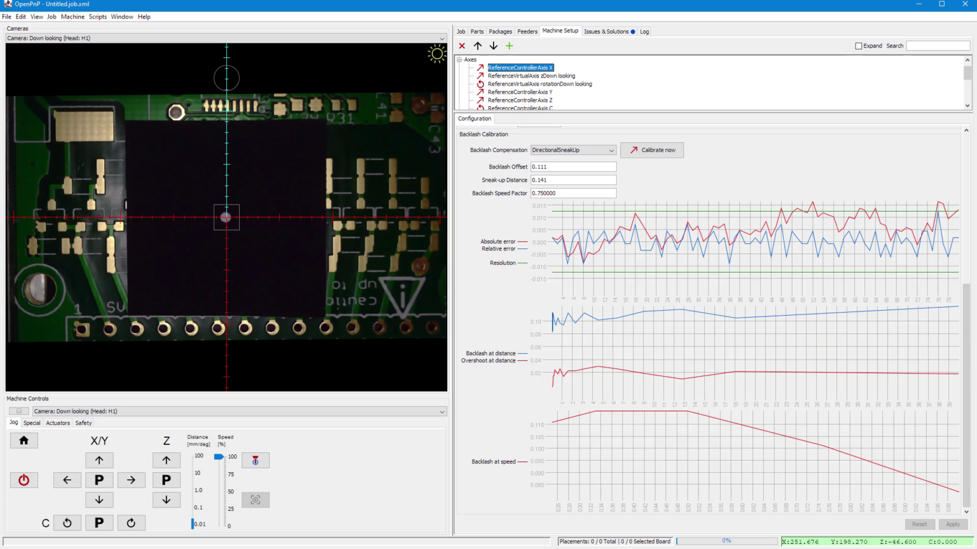Open camera capture settings icon near Speed panel
Image resolution: width=977 pixels, height=549 pixels.
[x=255, y=500]
